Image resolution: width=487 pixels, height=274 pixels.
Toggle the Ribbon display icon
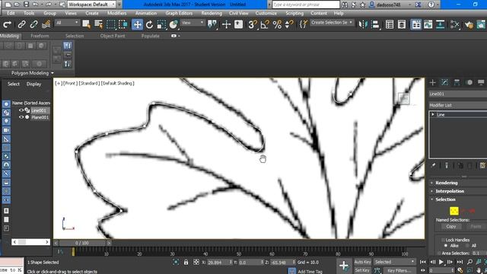(416, 24)
